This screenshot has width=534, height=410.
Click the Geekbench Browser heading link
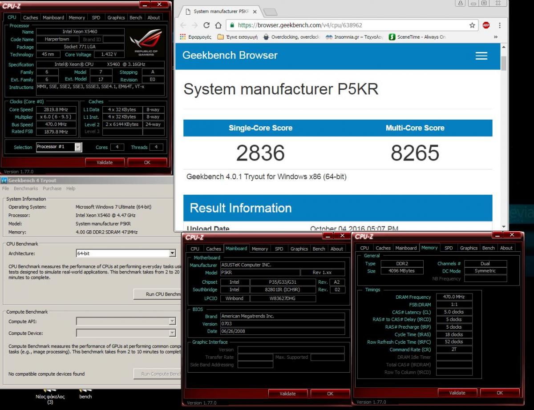pyautogui.click(x=230, y=55)
